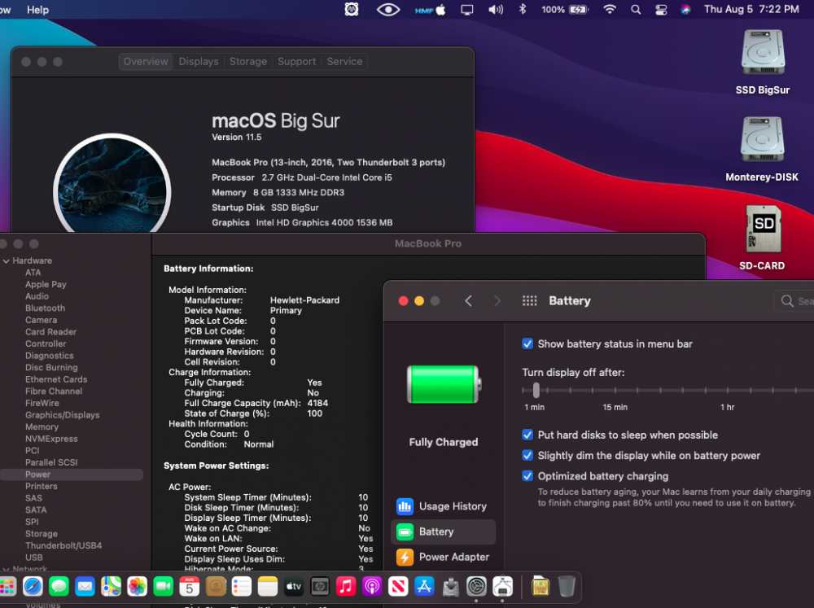The height and width of the screenshot is (608, 814).
Task: Open Music app in the Dock
Action: pyautogui.click(x=346, y=587)
